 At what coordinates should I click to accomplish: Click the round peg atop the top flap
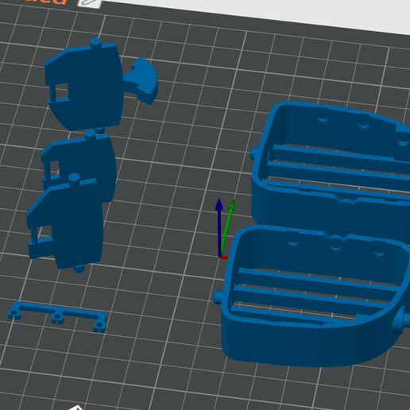[96, 44]
